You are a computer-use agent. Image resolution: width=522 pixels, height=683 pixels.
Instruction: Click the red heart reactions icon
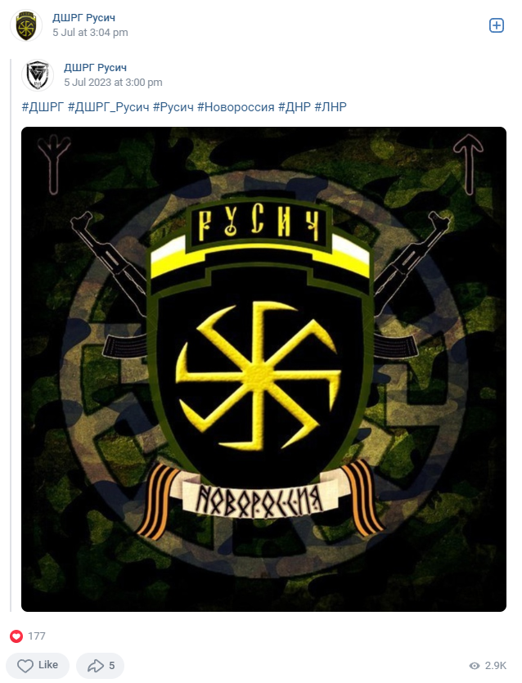coord(16,636)
